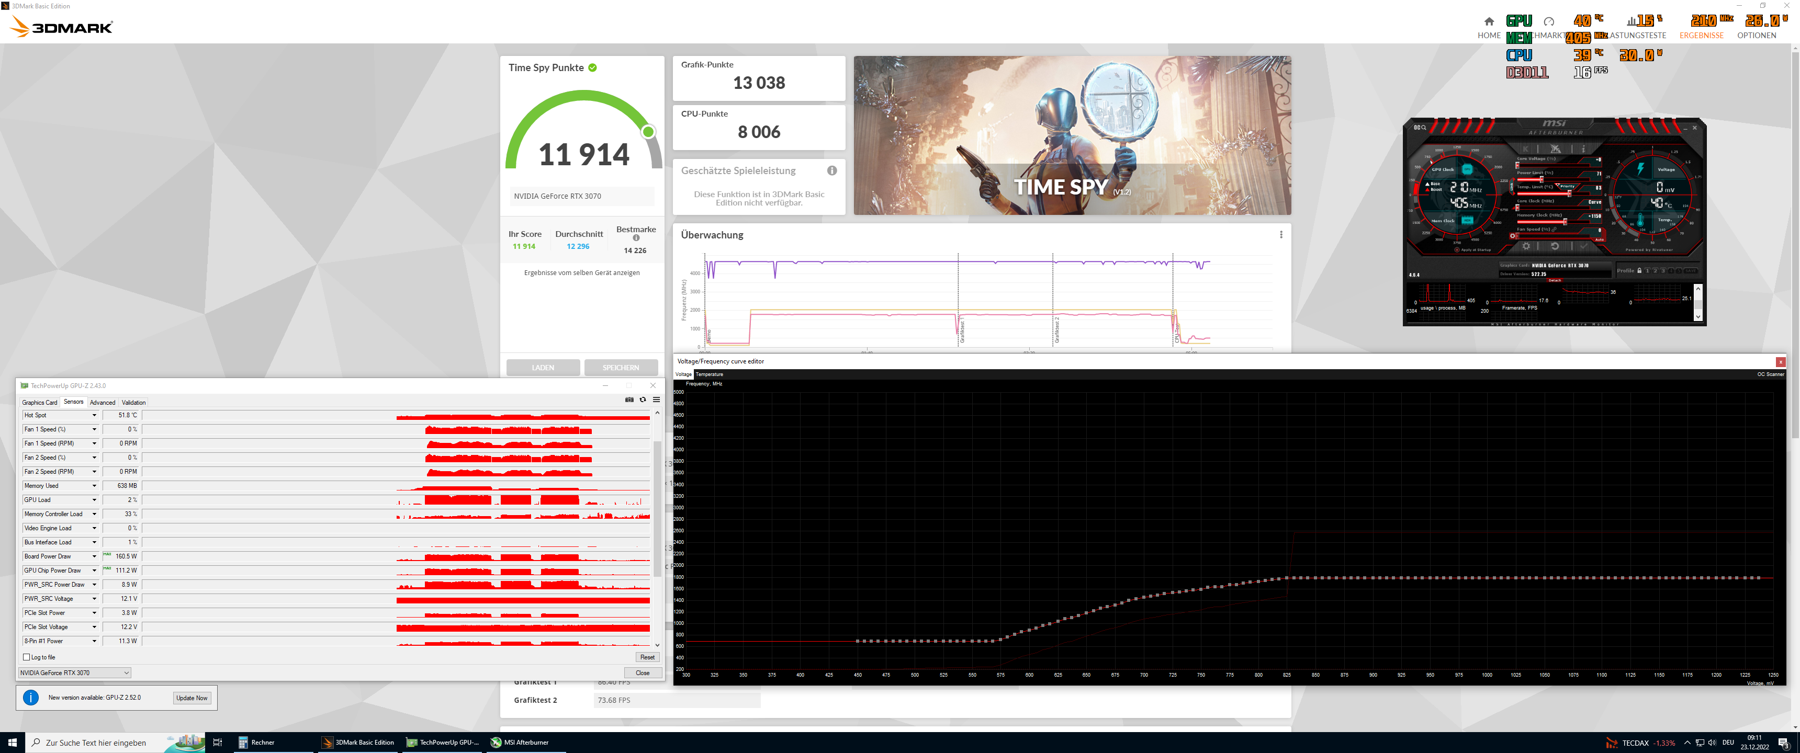Click the Afterburner info icon
This screenshot has height=753, width=1800.
point(1583,149)
